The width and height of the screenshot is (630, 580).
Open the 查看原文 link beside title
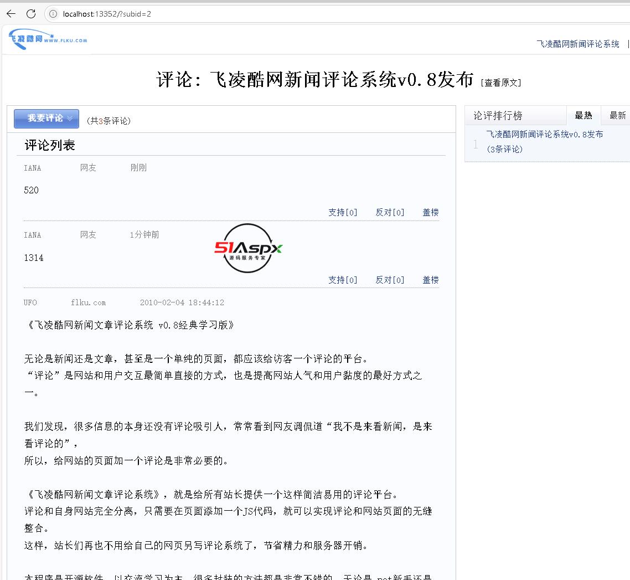500,83
